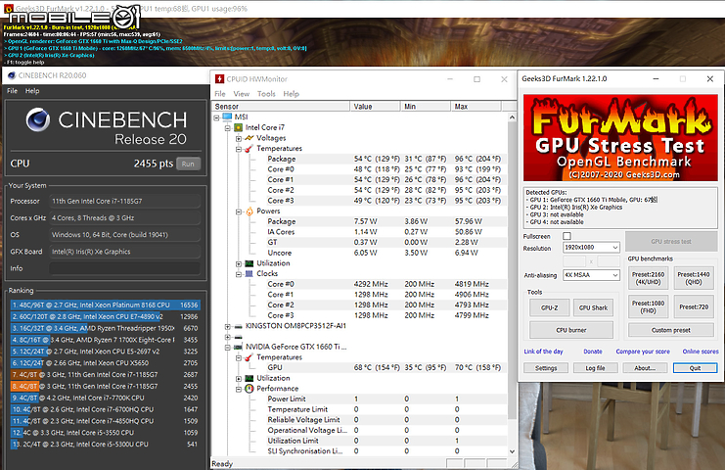This screenshot has height=470, width=725.
Task: Click the About button in FurMark
Action: [x=645, y=368]
